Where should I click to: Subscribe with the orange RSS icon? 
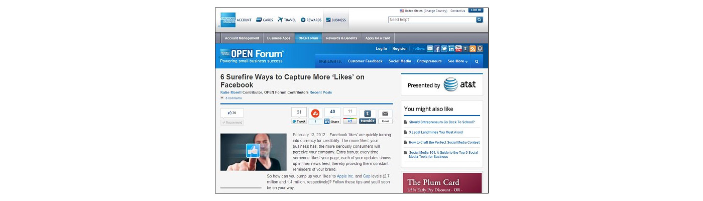pyautogui.click(x=473, y=49)
